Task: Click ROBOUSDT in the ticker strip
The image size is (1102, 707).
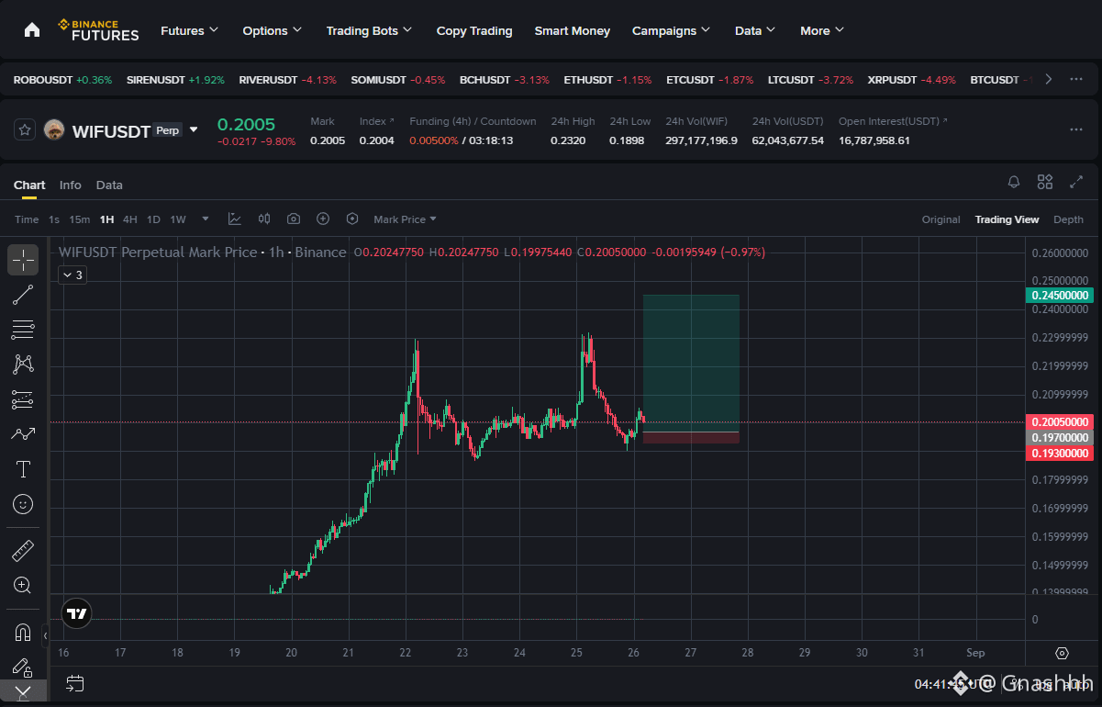Action: (62, 80)
